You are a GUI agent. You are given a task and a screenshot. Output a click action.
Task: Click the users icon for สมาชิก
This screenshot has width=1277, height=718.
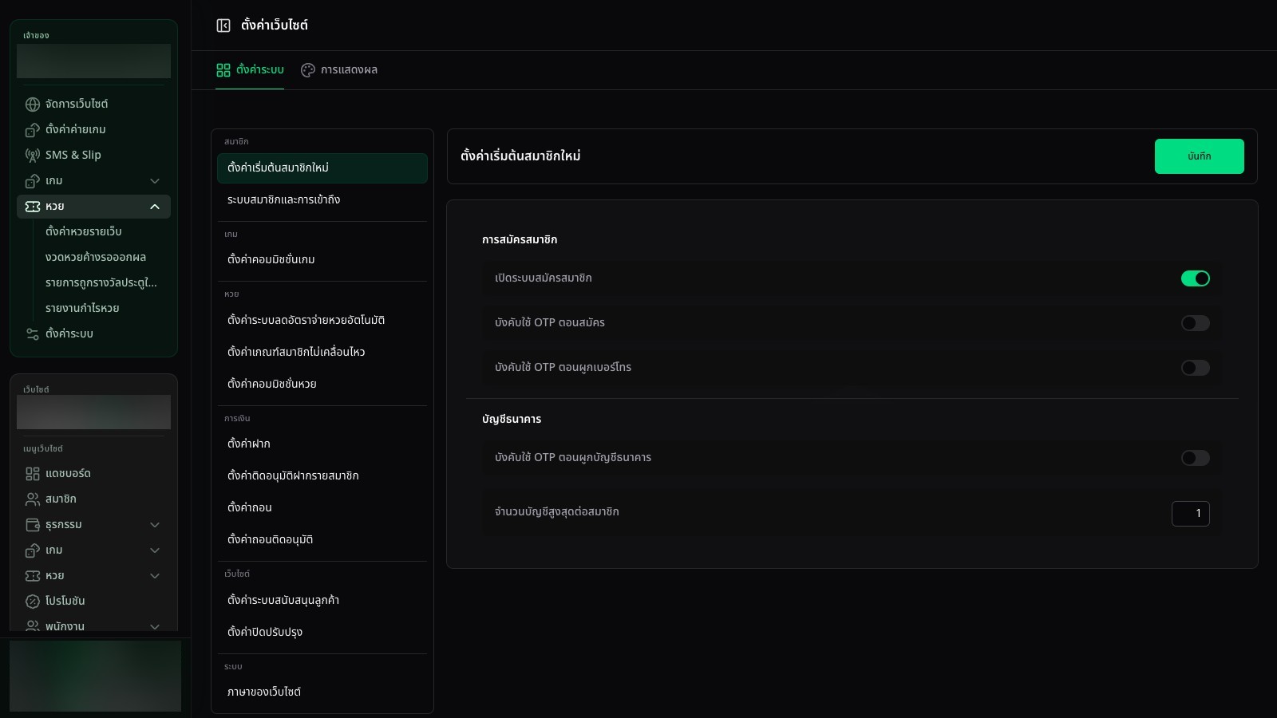[x=33, y=499]
